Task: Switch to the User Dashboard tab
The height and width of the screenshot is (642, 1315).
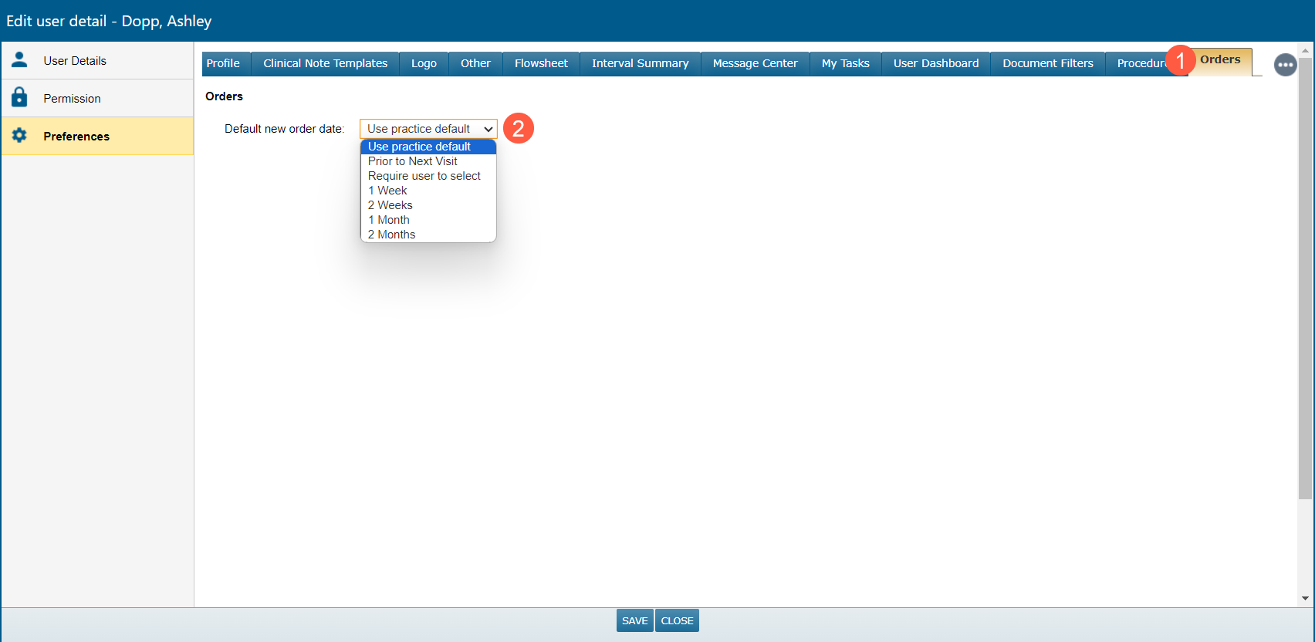Action: coord(935,63)
